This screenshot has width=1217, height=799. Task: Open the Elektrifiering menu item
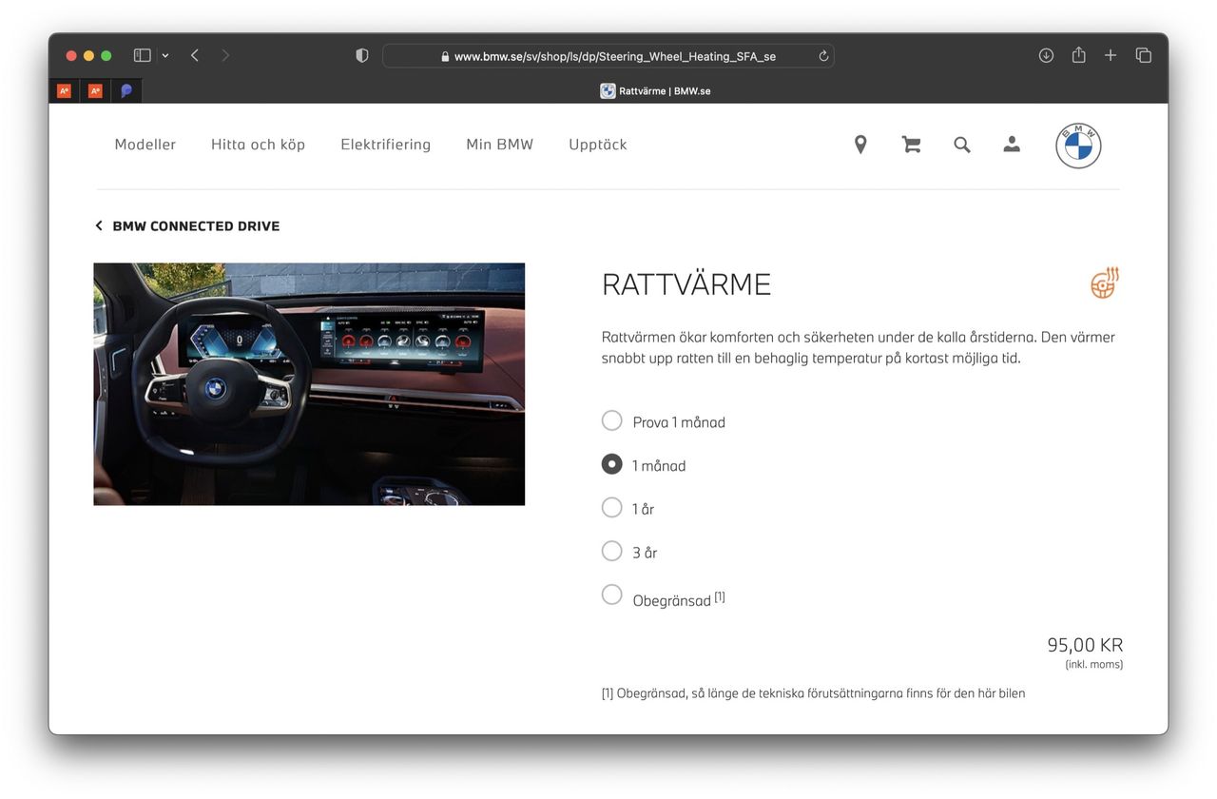coord(385,144)
